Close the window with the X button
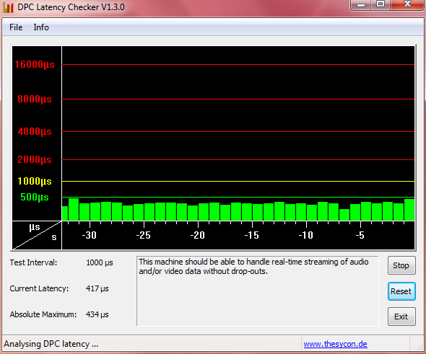This screenshot has height=354, width=426. [x=407, y=4]
